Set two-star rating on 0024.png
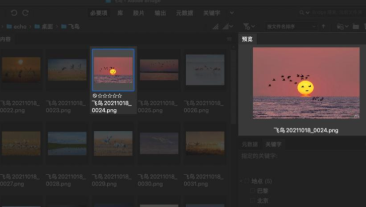 pyautogui.click(x=105, y=96)
